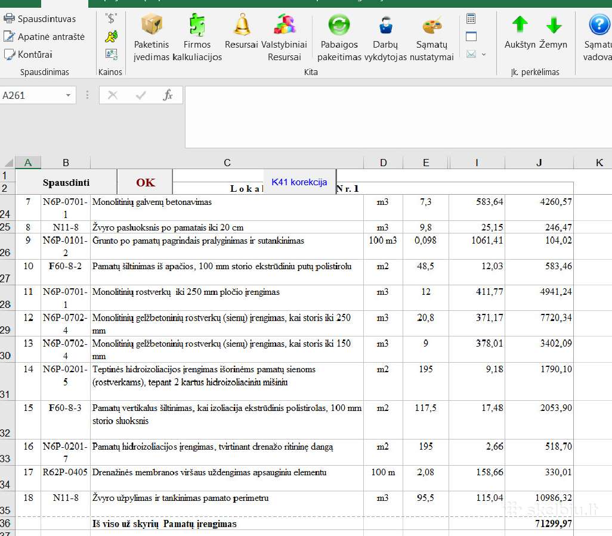612x536 pixels.
Task: Click the formula bar cancel X
Action: [113, 95]
